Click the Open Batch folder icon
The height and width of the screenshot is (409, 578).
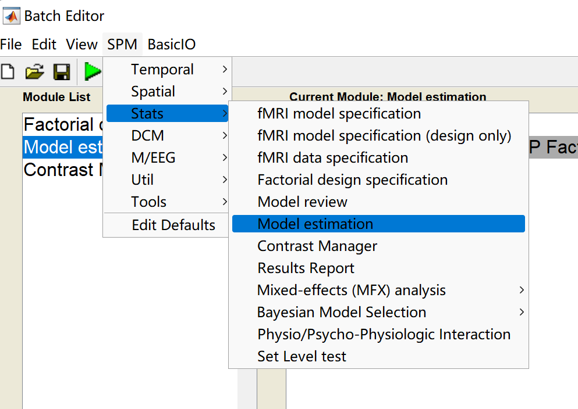click(35, 71)
